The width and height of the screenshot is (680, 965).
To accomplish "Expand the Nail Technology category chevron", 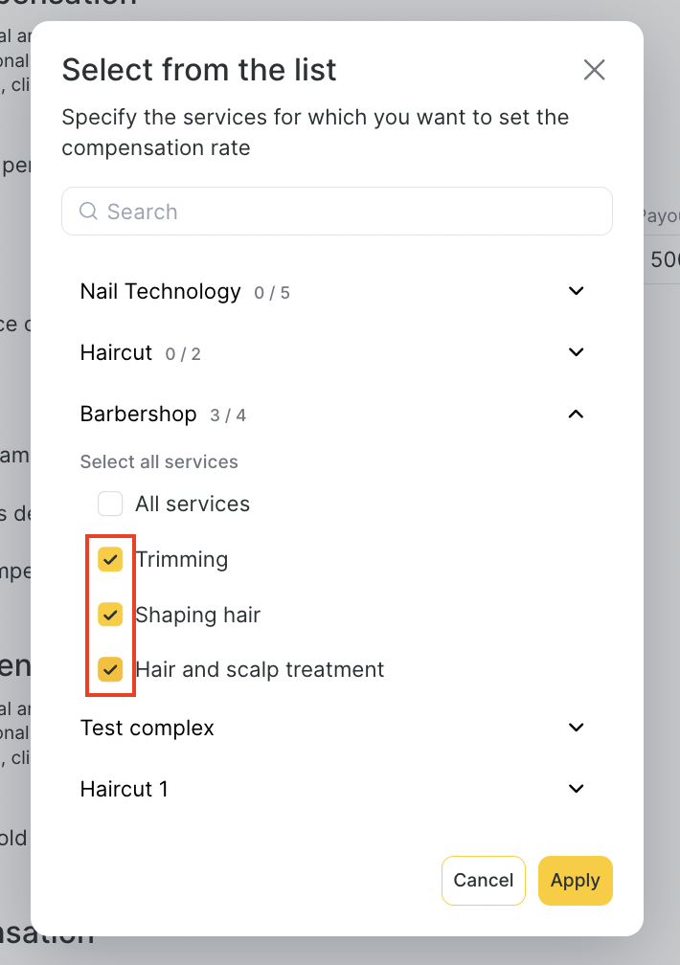I will pyautogui.click(x=576, y=291).
